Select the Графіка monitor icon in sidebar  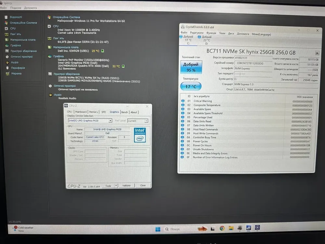click(6, 45)
